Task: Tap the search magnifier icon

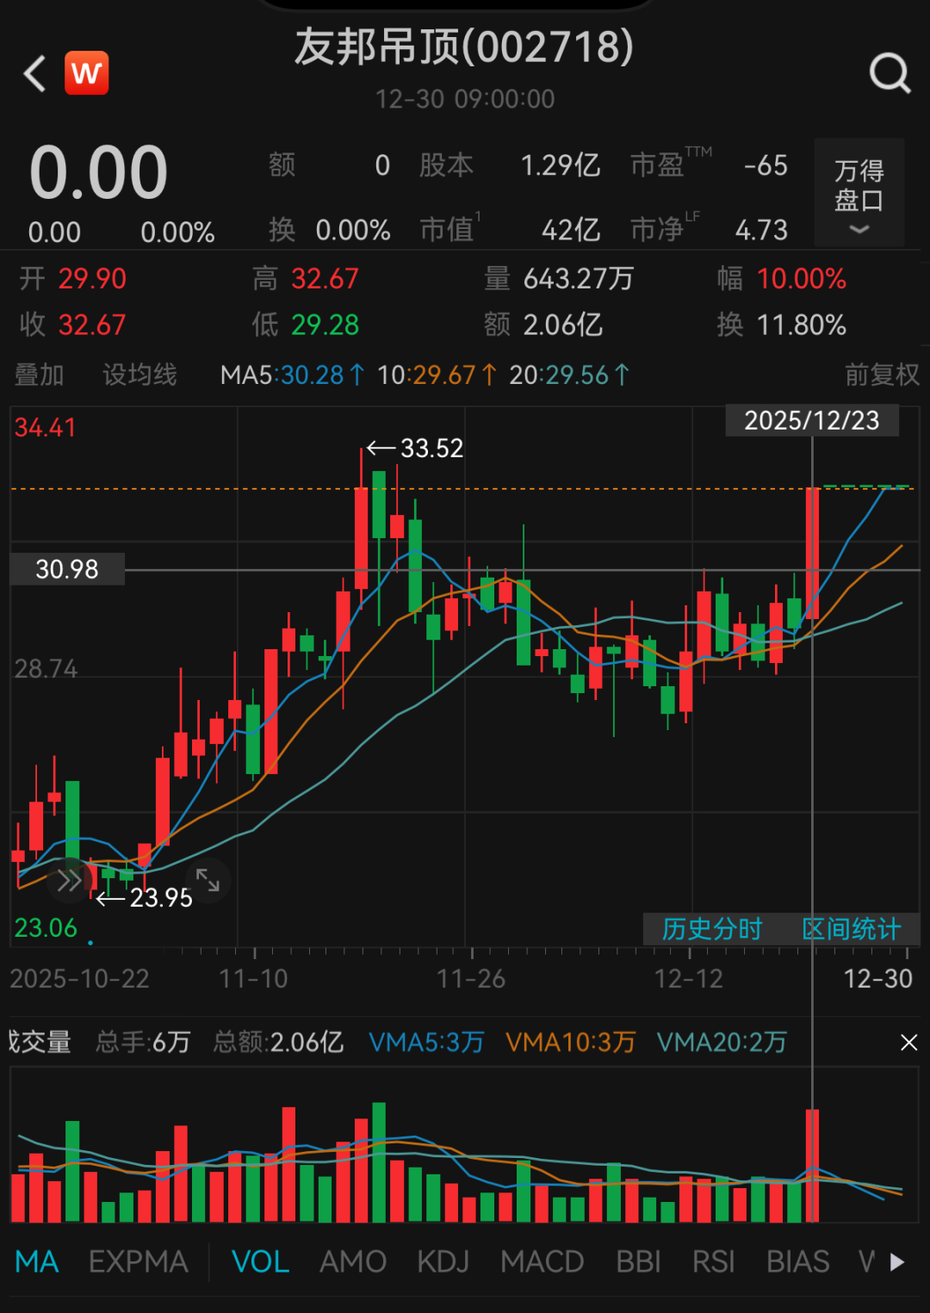Action: click(890, 73)
